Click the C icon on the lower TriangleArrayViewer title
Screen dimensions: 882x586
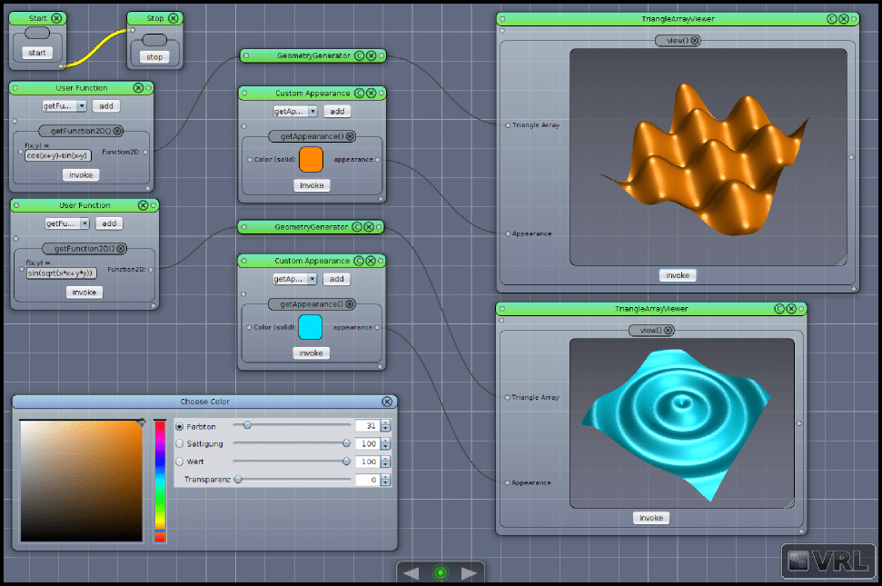779,309
